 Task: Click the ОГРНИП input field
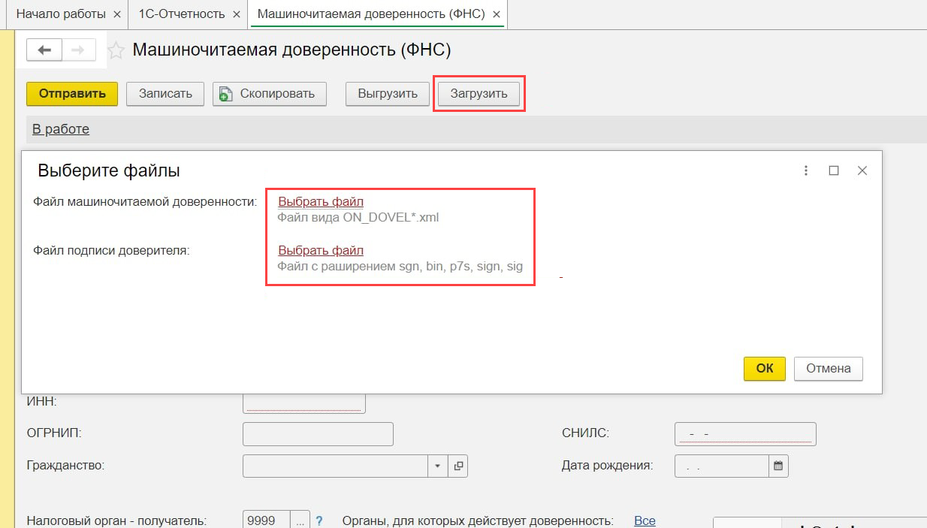tap(318, 434)
